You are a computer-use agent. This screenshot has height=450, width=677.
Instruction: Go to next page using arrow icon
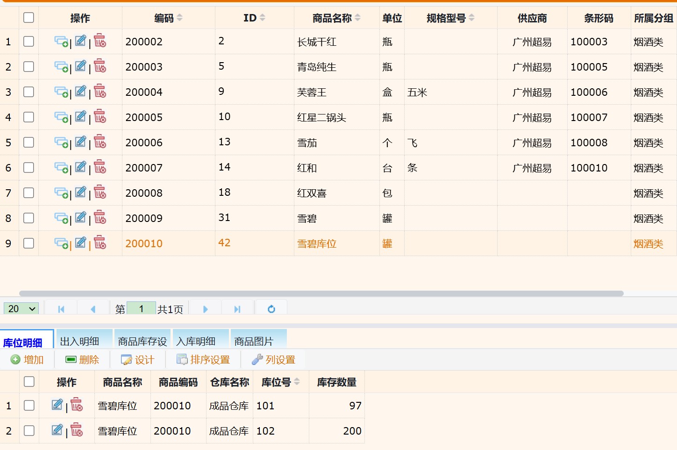205,309
